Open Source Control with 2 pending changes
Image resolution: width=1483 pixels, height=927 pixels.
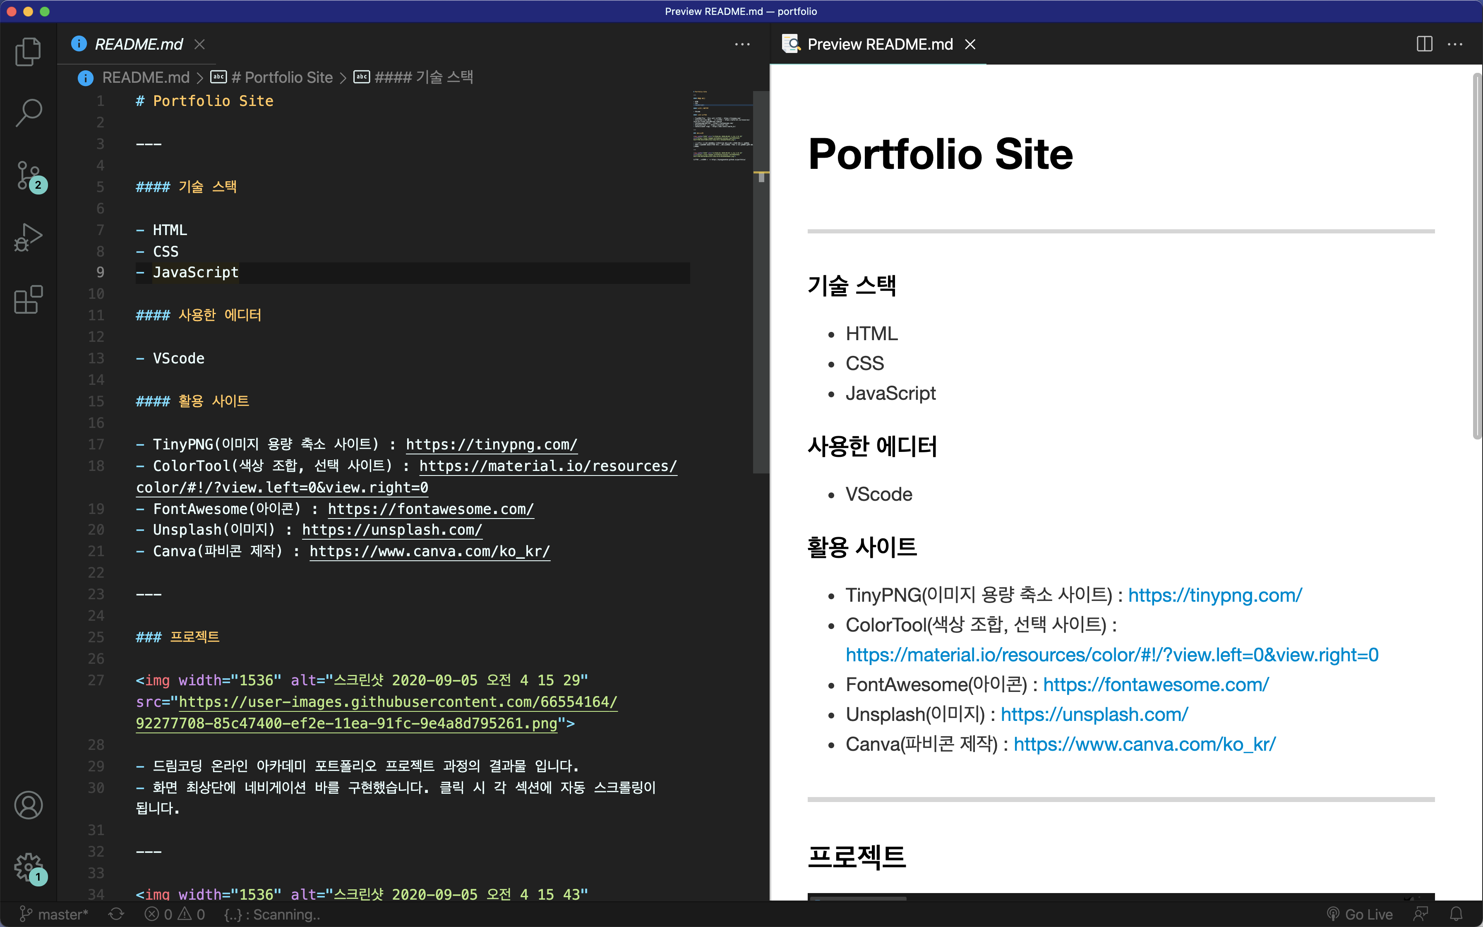coord(28,176)
